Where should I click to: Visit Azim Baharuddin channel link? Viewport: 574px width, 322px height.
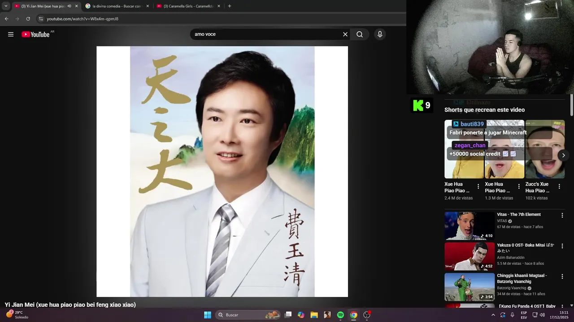pos(511,258)
